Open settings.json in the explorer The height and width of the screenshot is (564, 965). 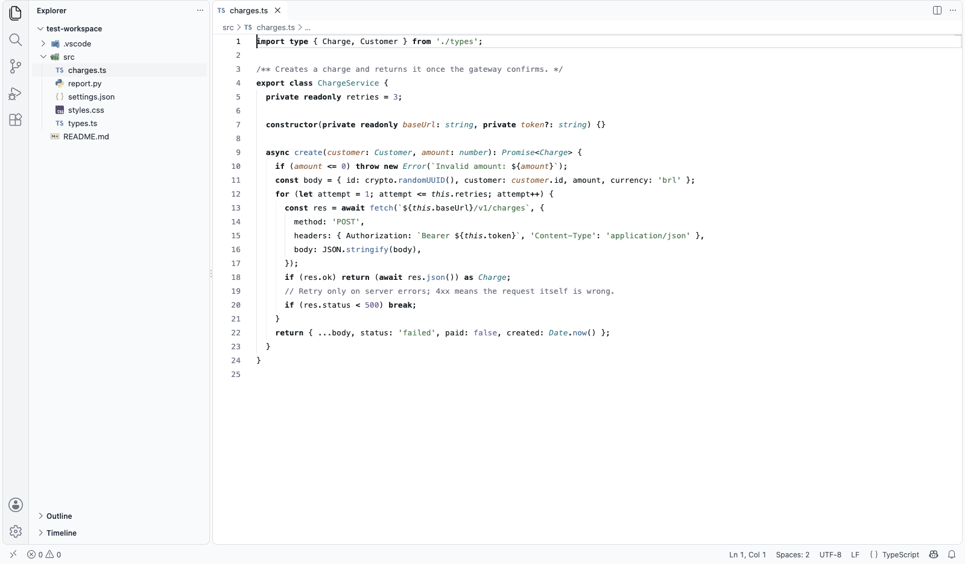coord(119,97)
